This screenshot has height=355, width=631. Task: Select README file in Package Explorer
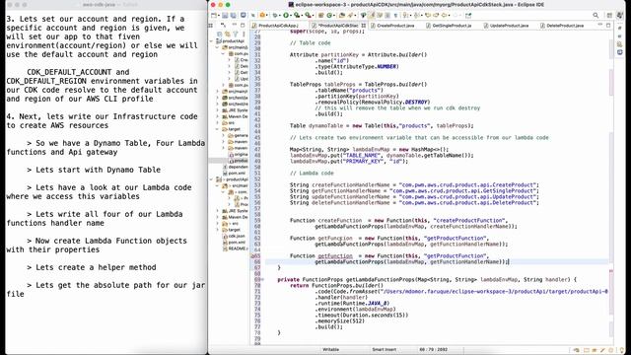(x=238, y=248)
